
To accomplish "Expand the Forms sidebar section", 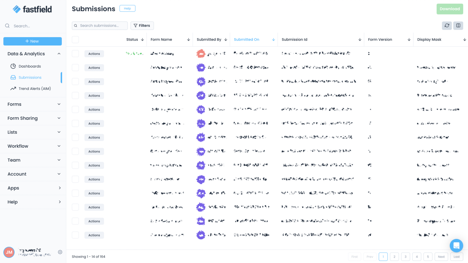I will pos(33,104).
